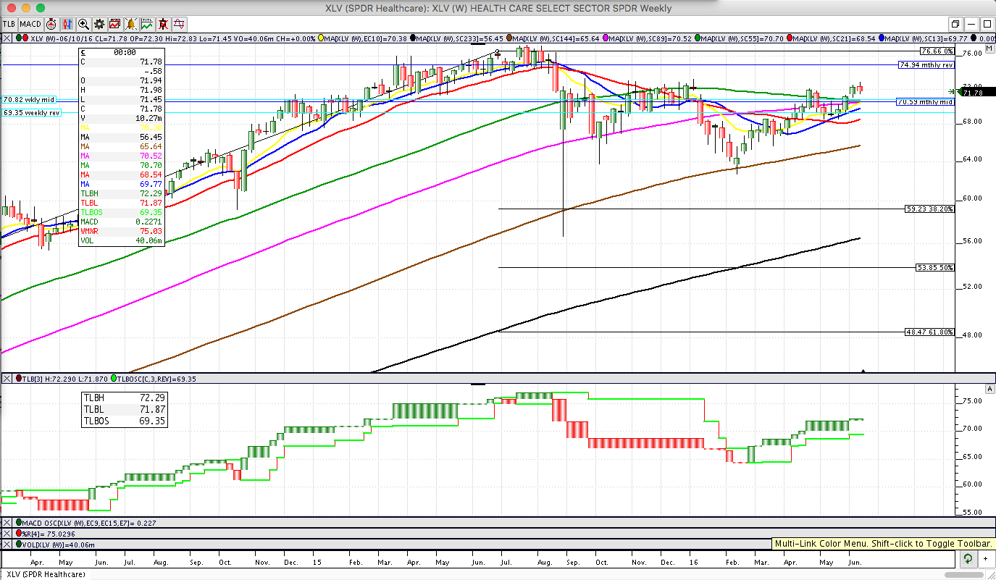Click green SC55 moving average color dot
This screenshot has height=580, width=996.
point(698,38)
